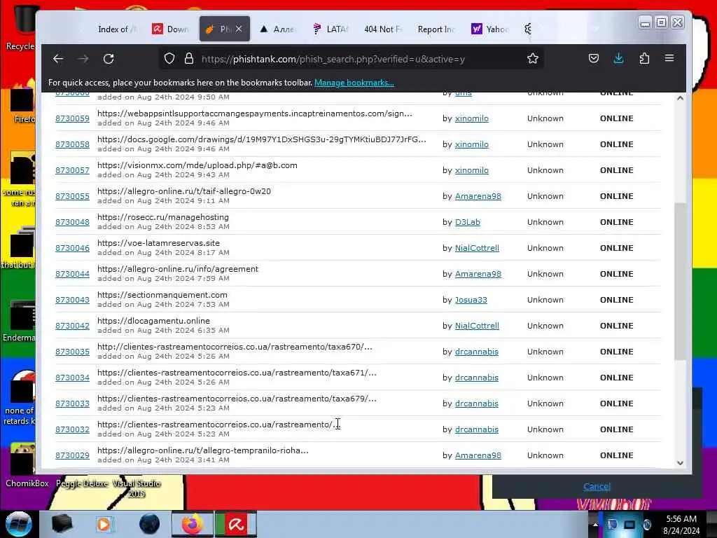717x538 pixels.
Task: Switch to the LATAM tab
Action: pos(330,29)
